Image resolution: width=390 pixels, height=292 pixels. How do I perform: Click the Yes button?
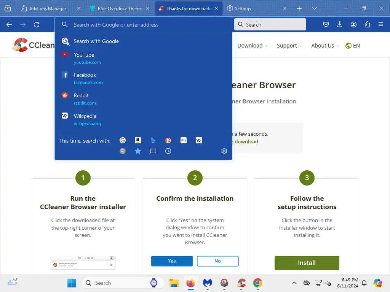point(172,261)
